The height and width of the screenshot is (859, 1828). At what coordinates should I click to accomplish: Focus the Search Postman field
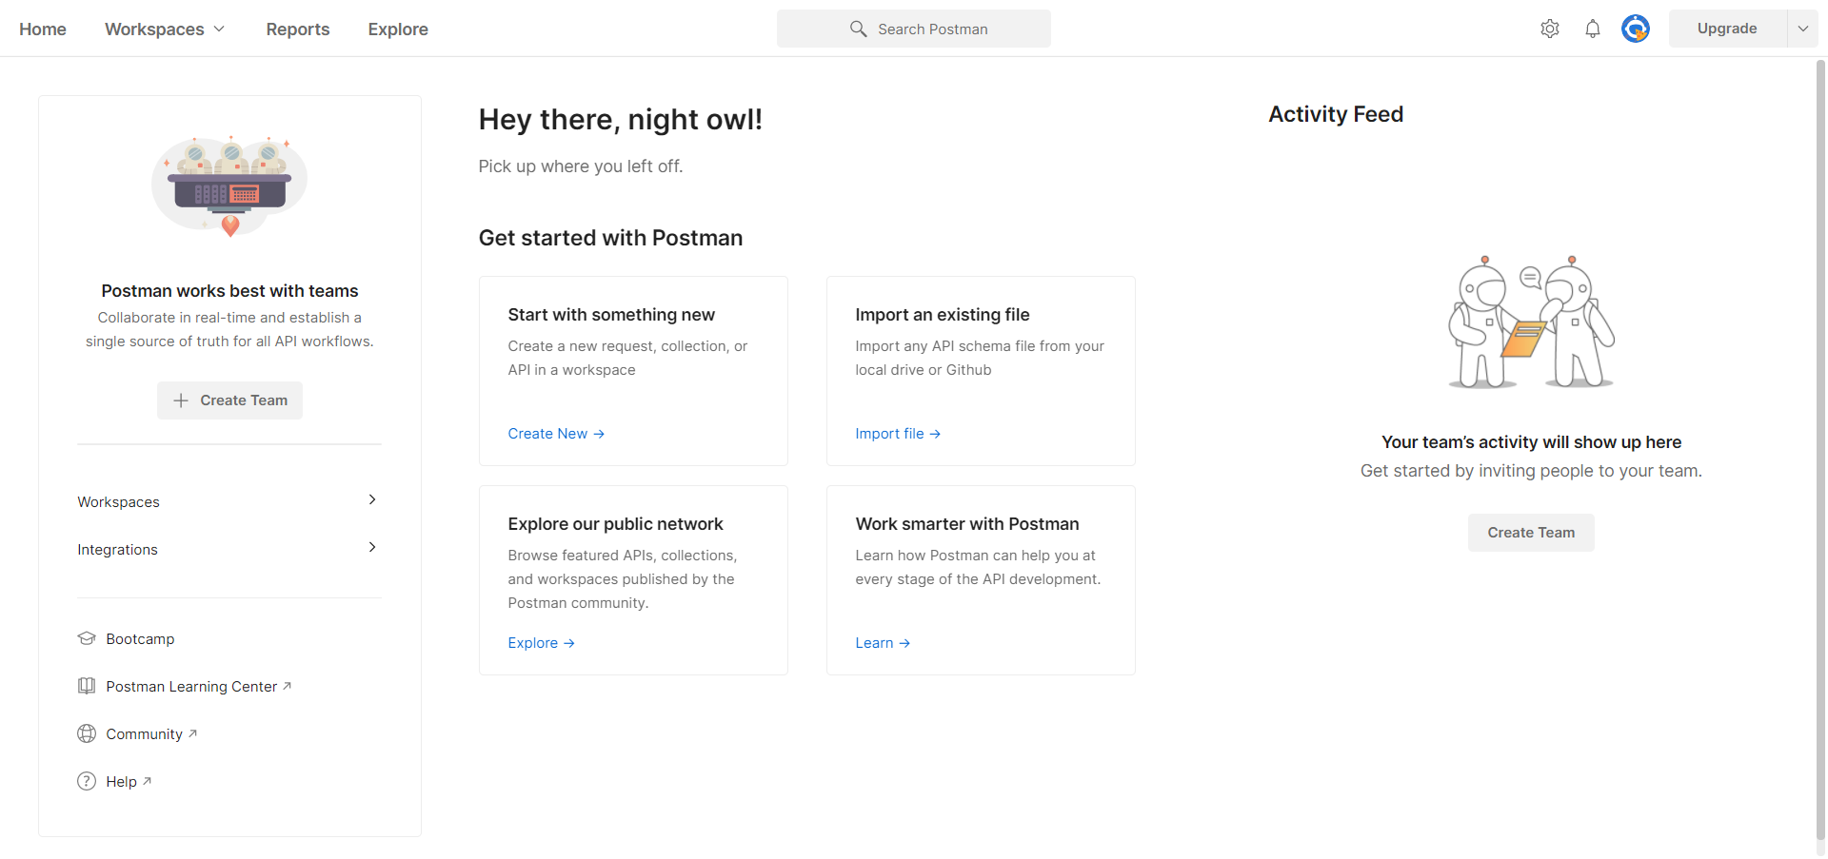pyautogui.click(x=914, y=29)
